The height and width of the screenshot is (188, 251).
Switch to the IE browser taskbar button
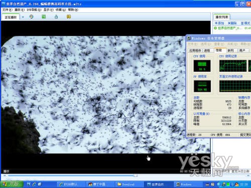(x=71, y=184)
